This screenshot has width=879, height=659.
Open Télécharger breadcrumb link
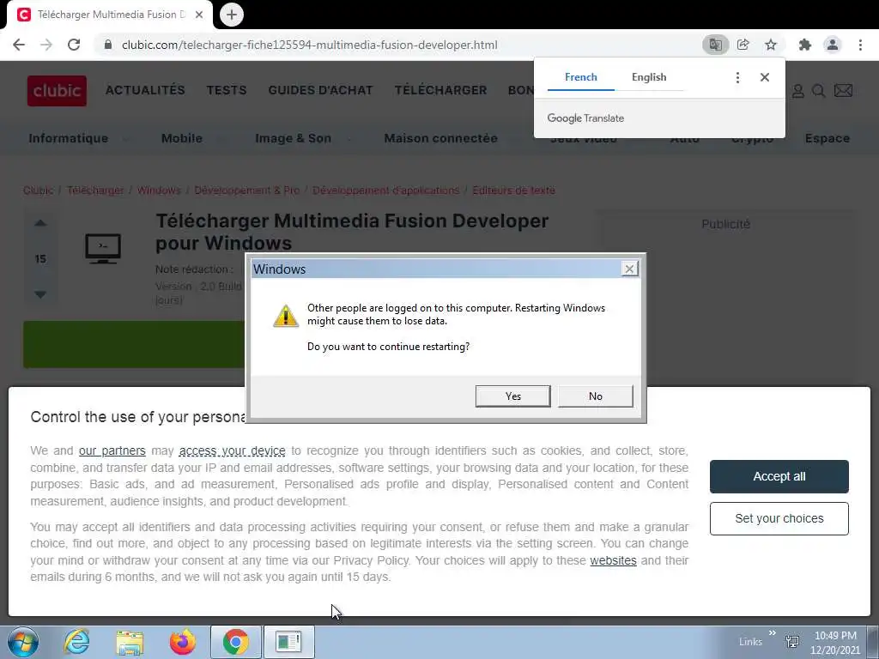point(95,190)
